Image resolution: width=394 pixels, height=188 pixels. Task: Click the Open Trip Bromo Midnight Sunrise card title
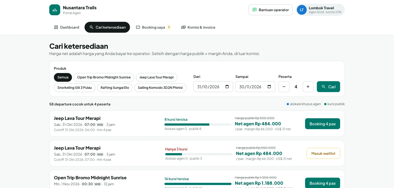[90, 178]
